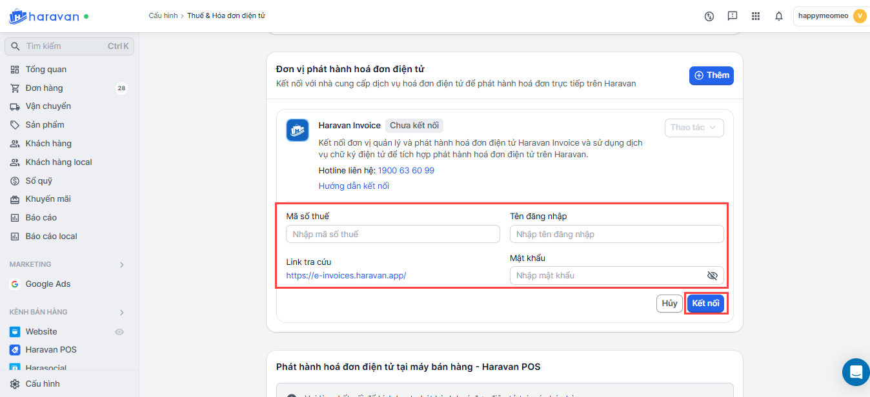
Task: Click the feedback message icon in header
Action: pyautogui.click(x=733, y=16)
